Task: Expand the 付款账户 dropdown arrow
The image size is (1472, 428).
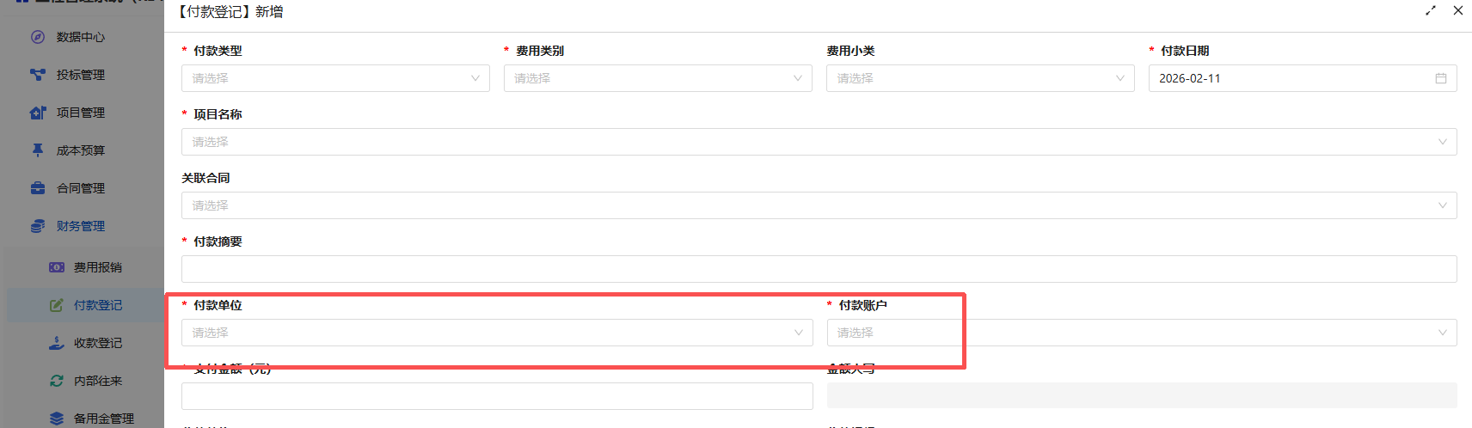Action: coord(1442,333)
